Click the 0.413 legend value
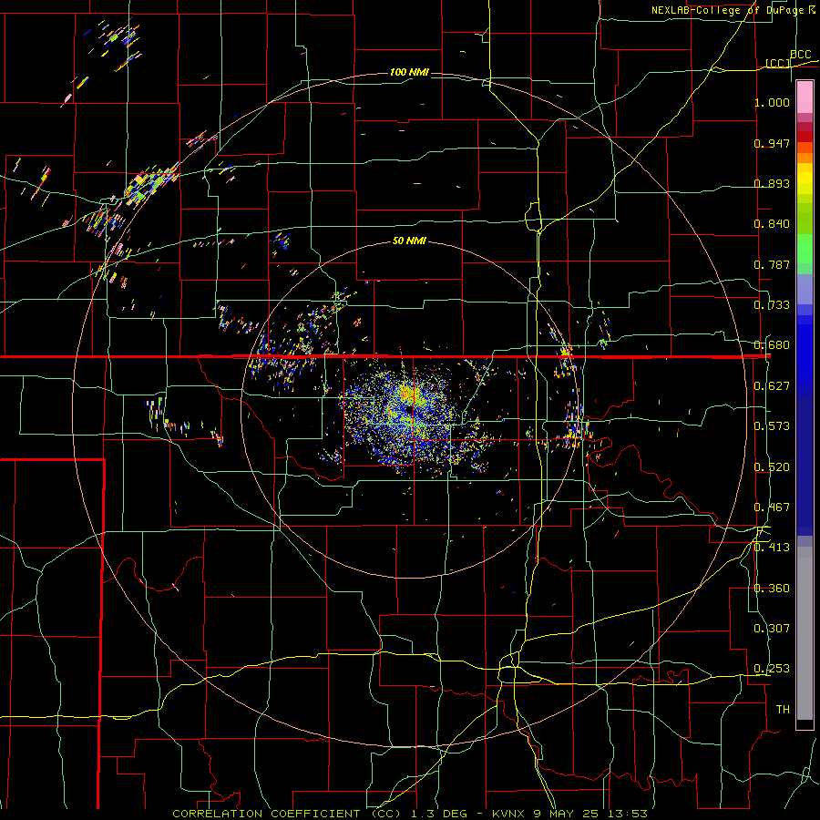The width and height of the screenshot is (820, 820). coord(772,548)
